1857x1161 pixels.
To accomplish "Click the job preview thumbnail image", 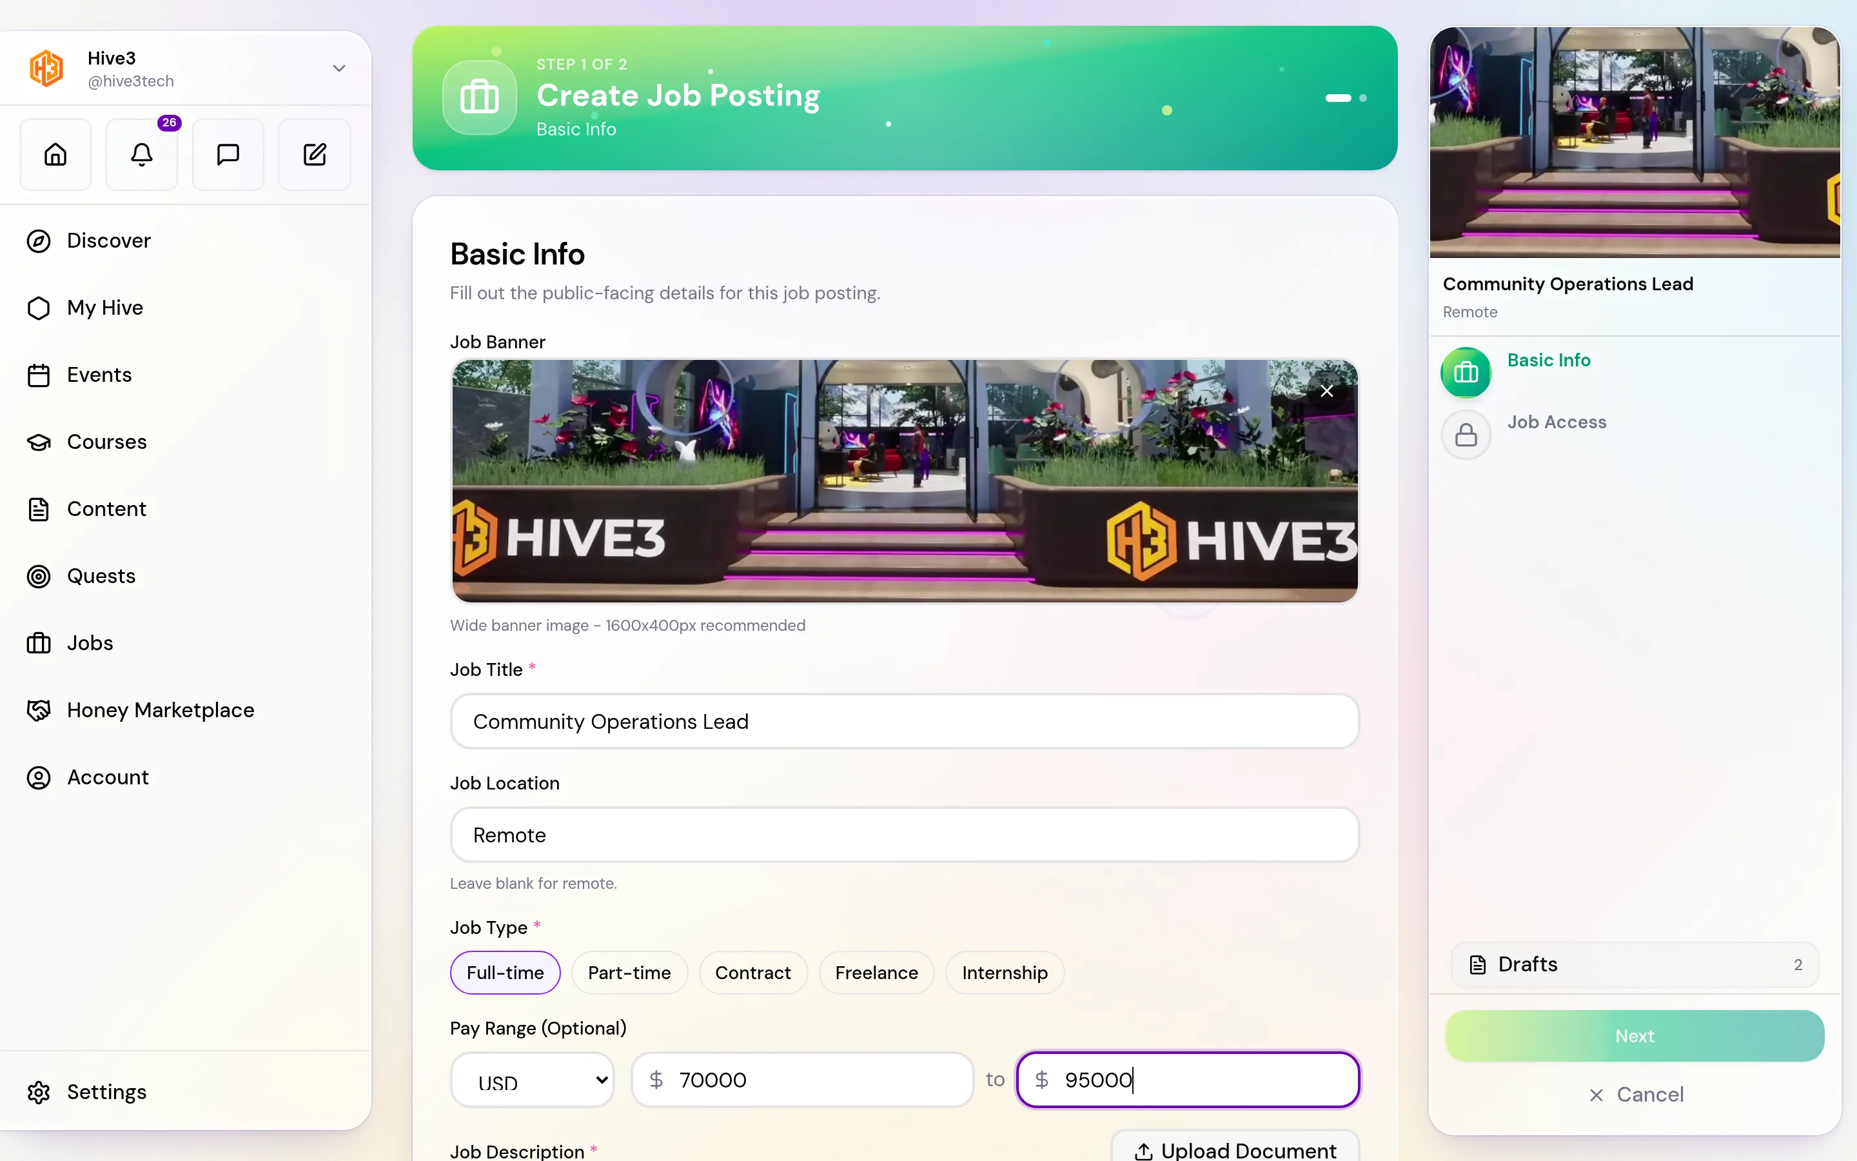I will (1635, 142).
